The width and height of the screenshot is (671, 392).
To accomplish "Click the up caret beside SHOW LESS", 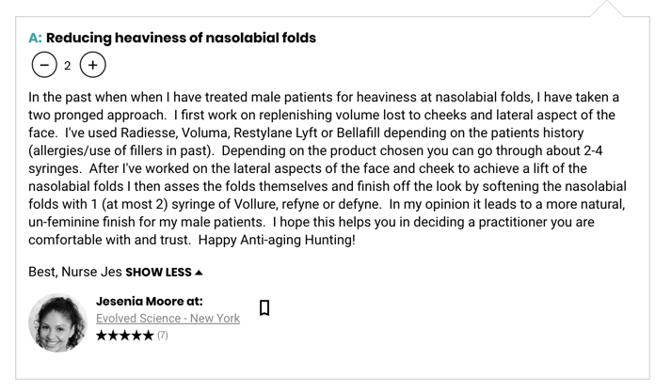I will pyautogui.click(x=199, y=273).
